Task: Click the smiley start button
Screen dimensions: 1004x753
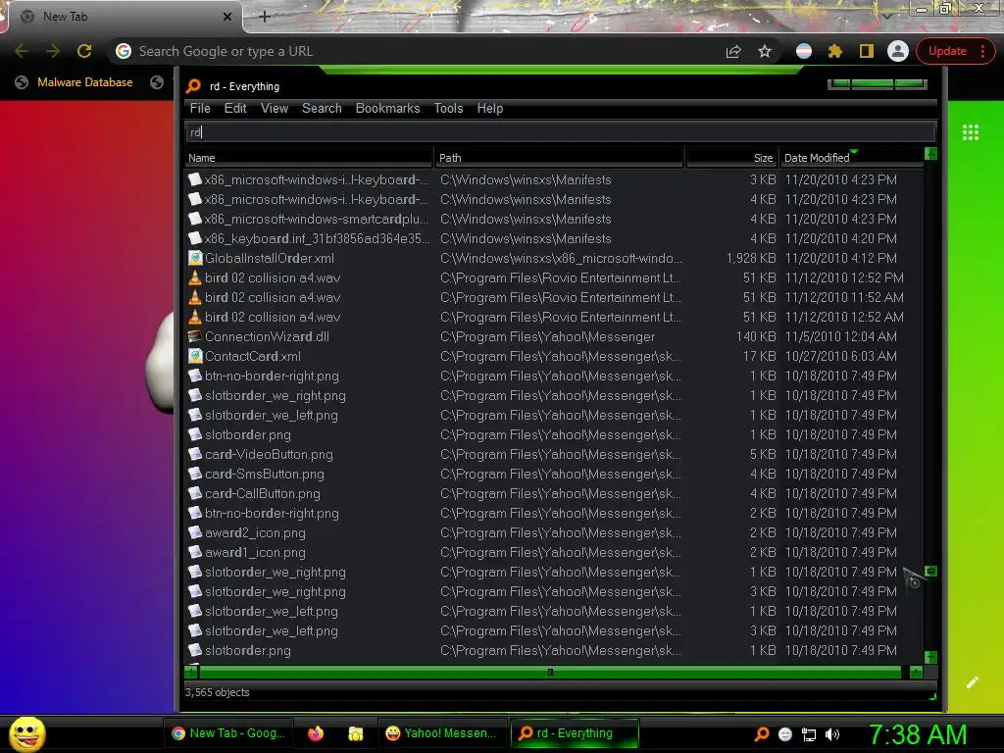Action: coord(26,733)
